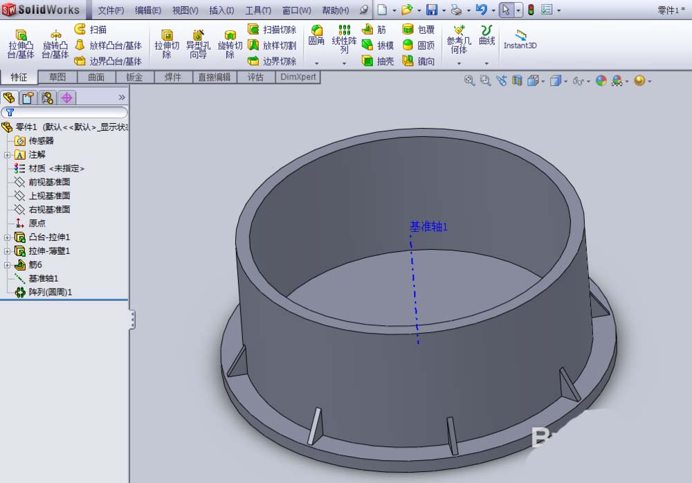692x483 pixels.
Task: Toggle Instant3D mode
Action: [x=520, y=39]
